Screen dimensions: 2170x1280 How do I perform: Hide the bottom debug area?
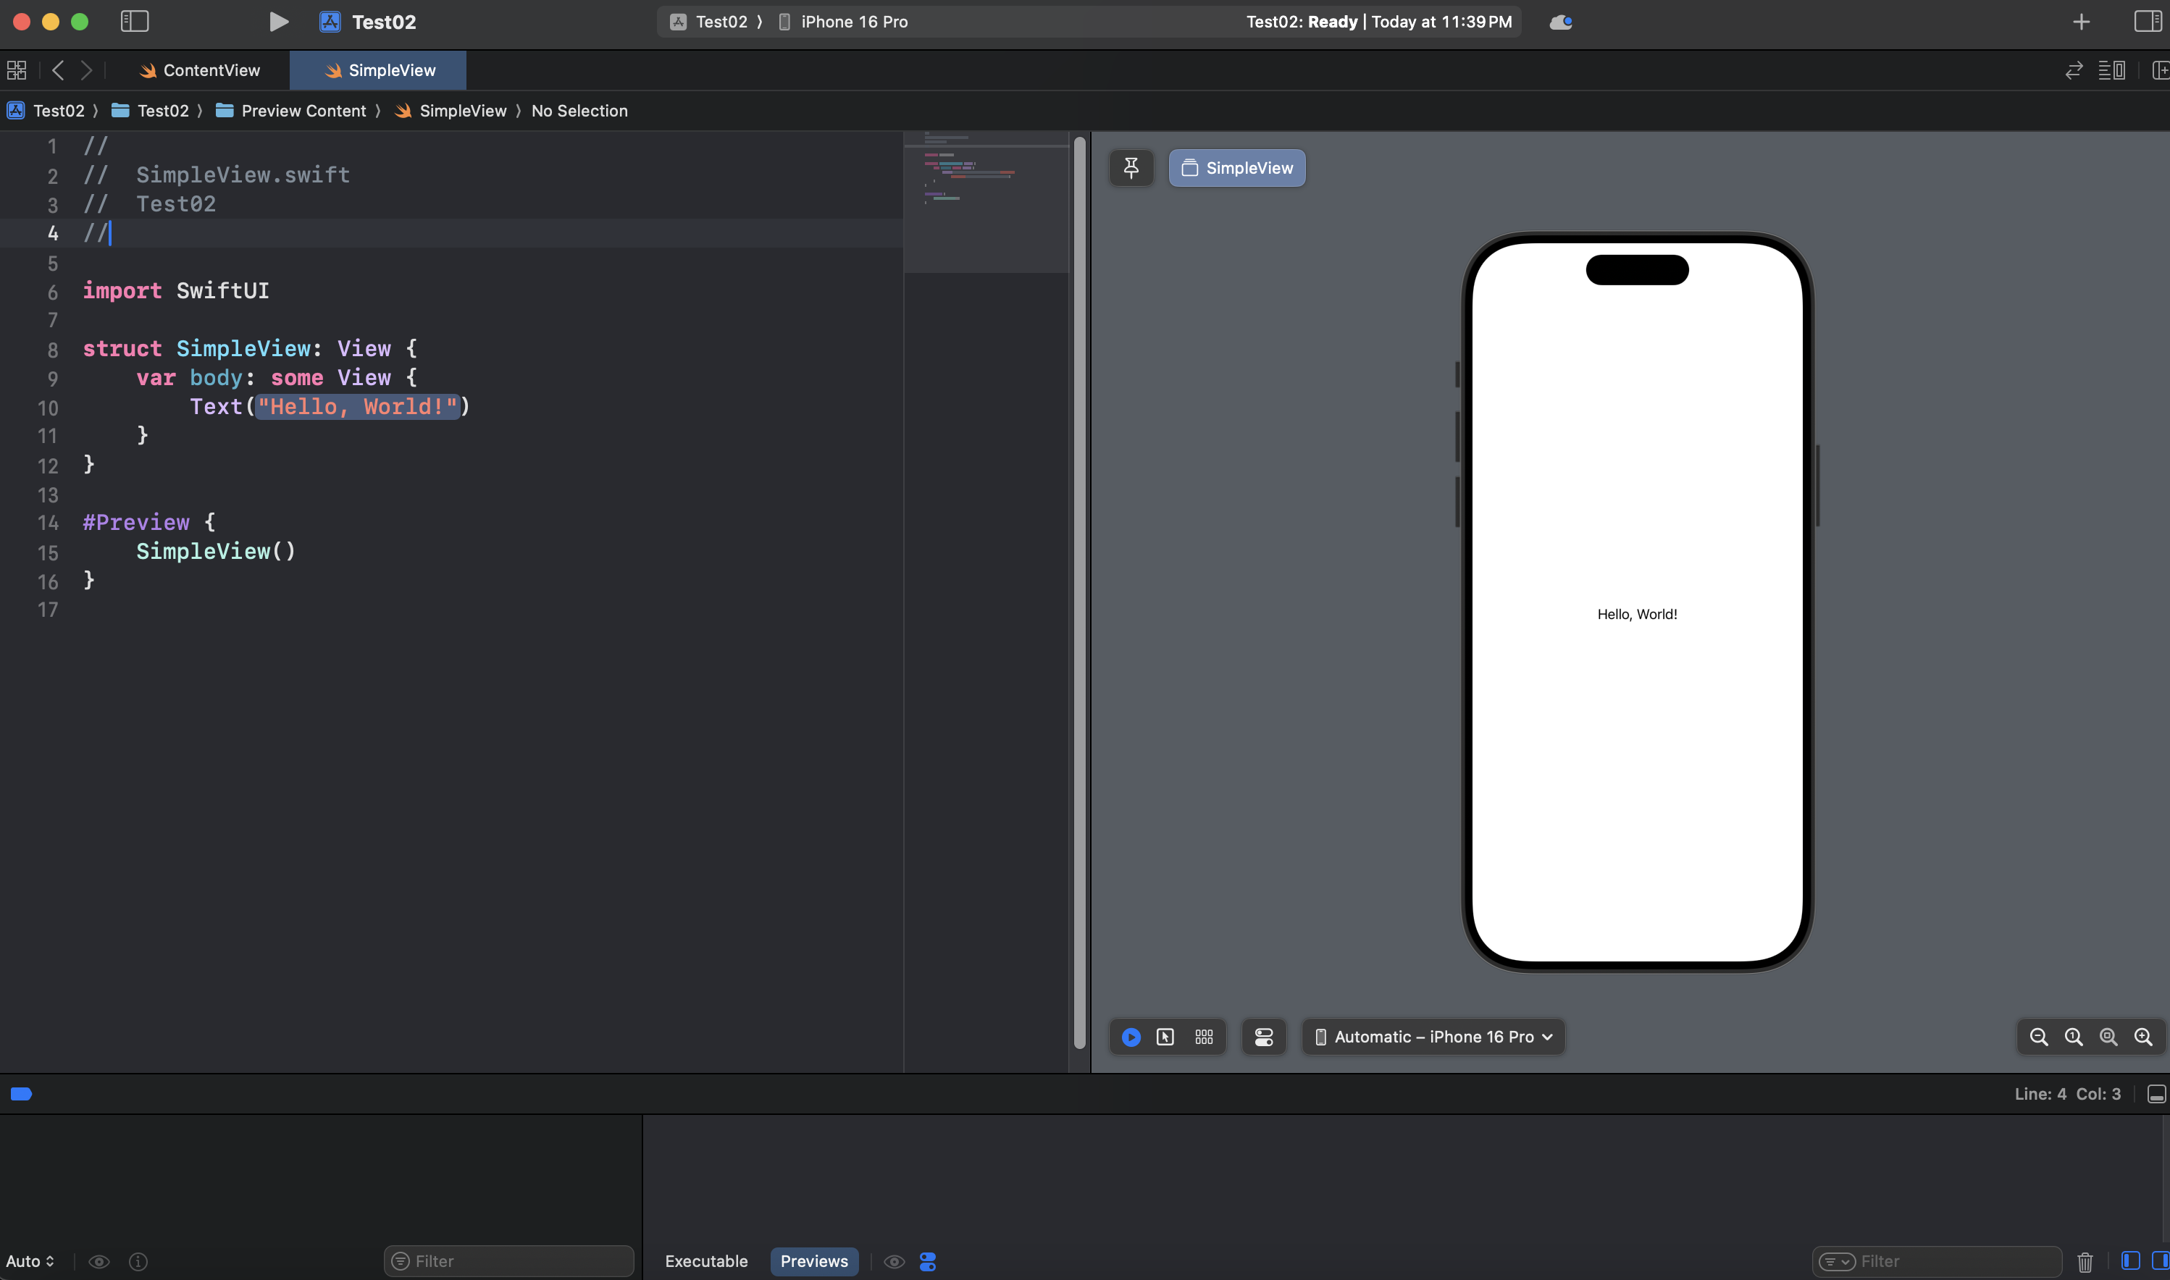tap(2156, 1094)
